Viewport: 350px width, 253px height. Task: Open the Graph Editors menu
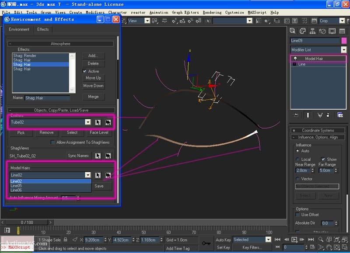(x=185, y=13)
